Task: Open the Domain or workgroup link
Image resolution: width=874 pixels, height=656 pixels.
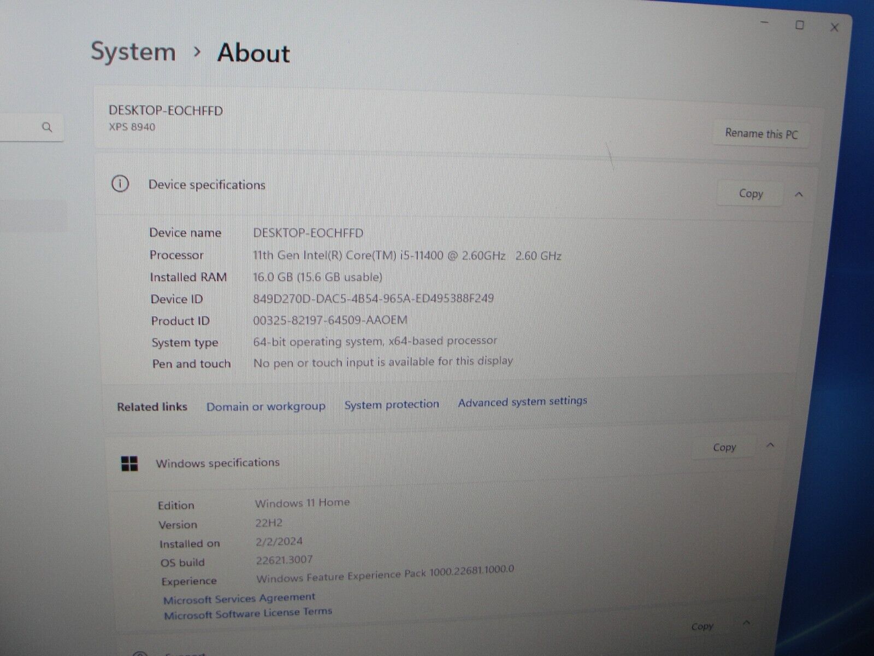Action: [x=266, y=407]
